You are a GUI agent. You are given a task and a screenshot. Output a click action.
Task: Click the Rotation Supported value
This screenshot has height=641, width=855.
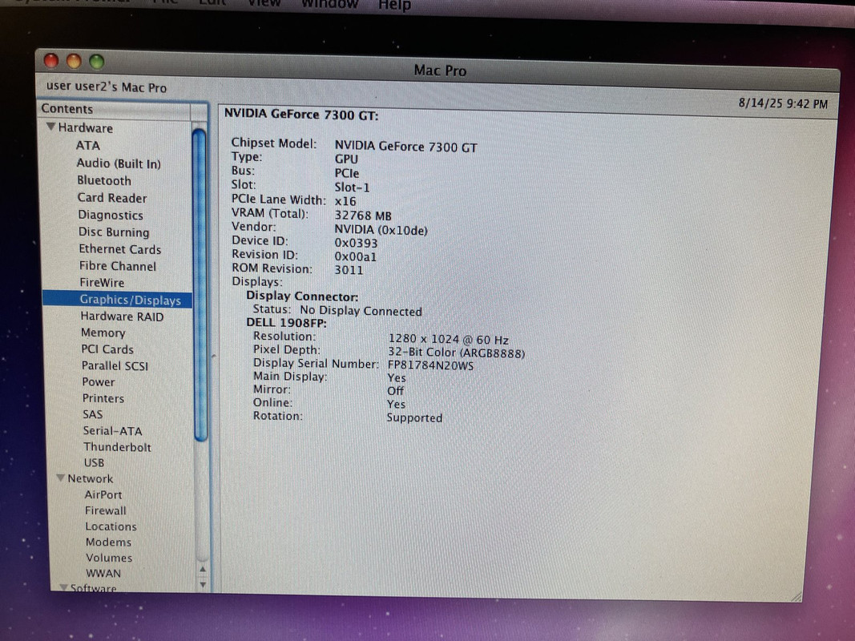(x=413, y=417)
